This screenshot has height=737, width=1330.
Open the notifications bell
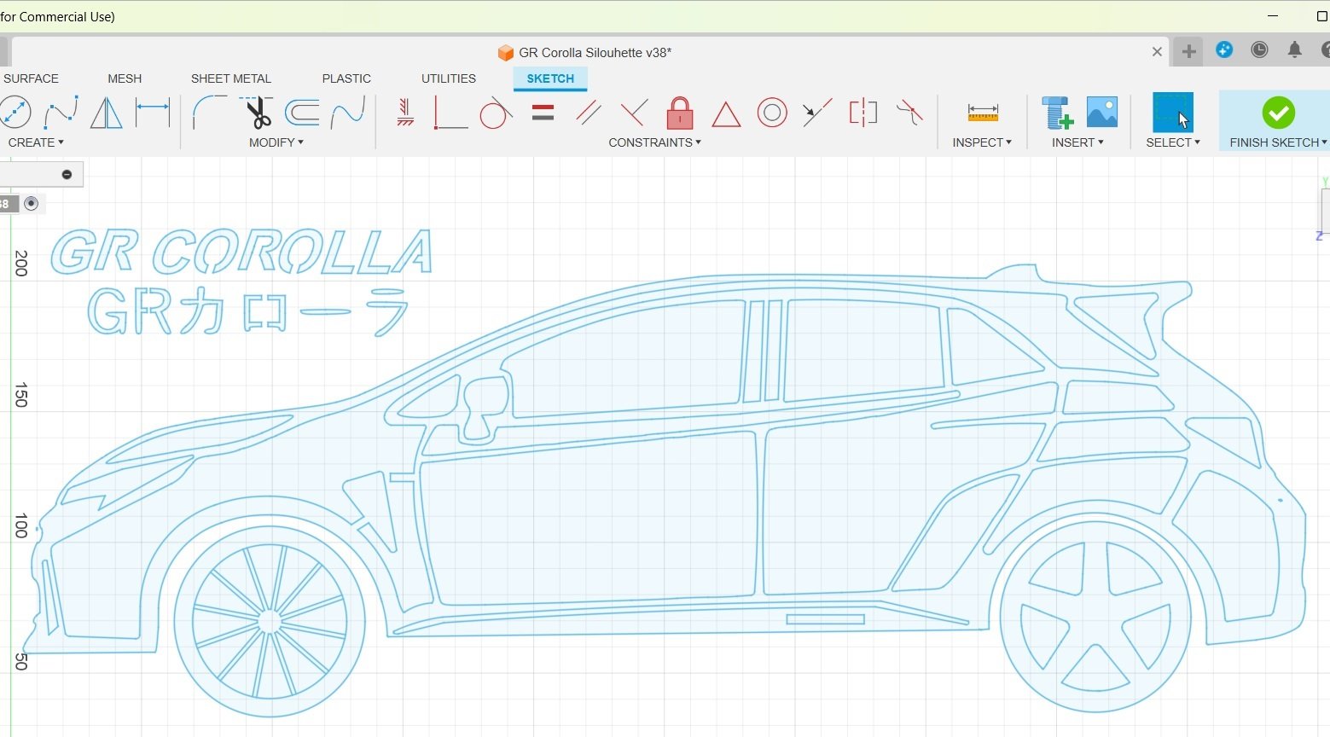(1294, 50)
